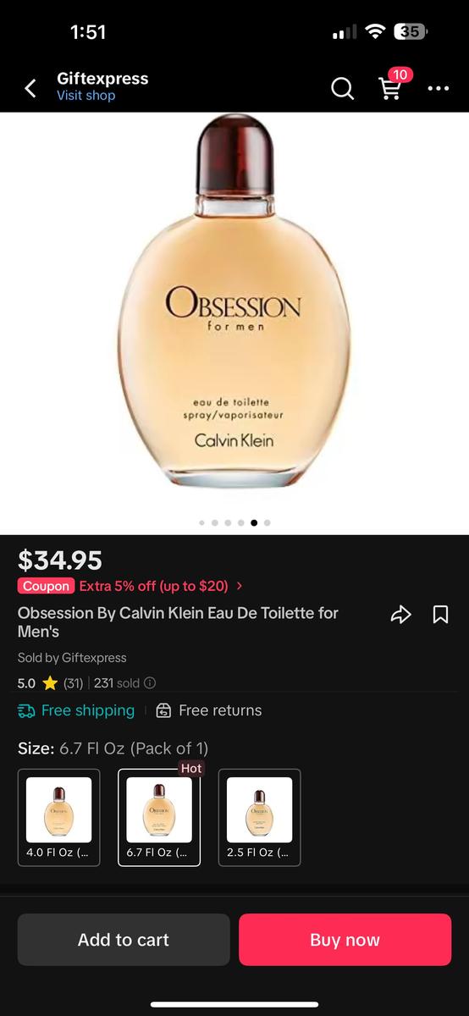This screenshot has height=1016, width=469.
Task: Expand the Extra 5% off coupon chevron
Action: [x=240, y=586]
